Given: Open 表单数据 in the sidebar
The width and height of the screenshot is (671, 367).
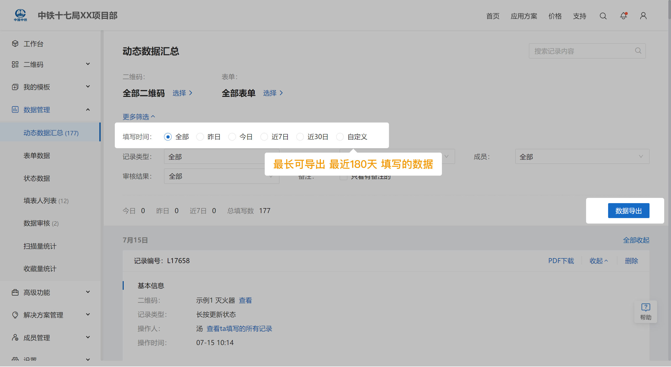Looking at the screenshot, I should [x=37, y=155].
